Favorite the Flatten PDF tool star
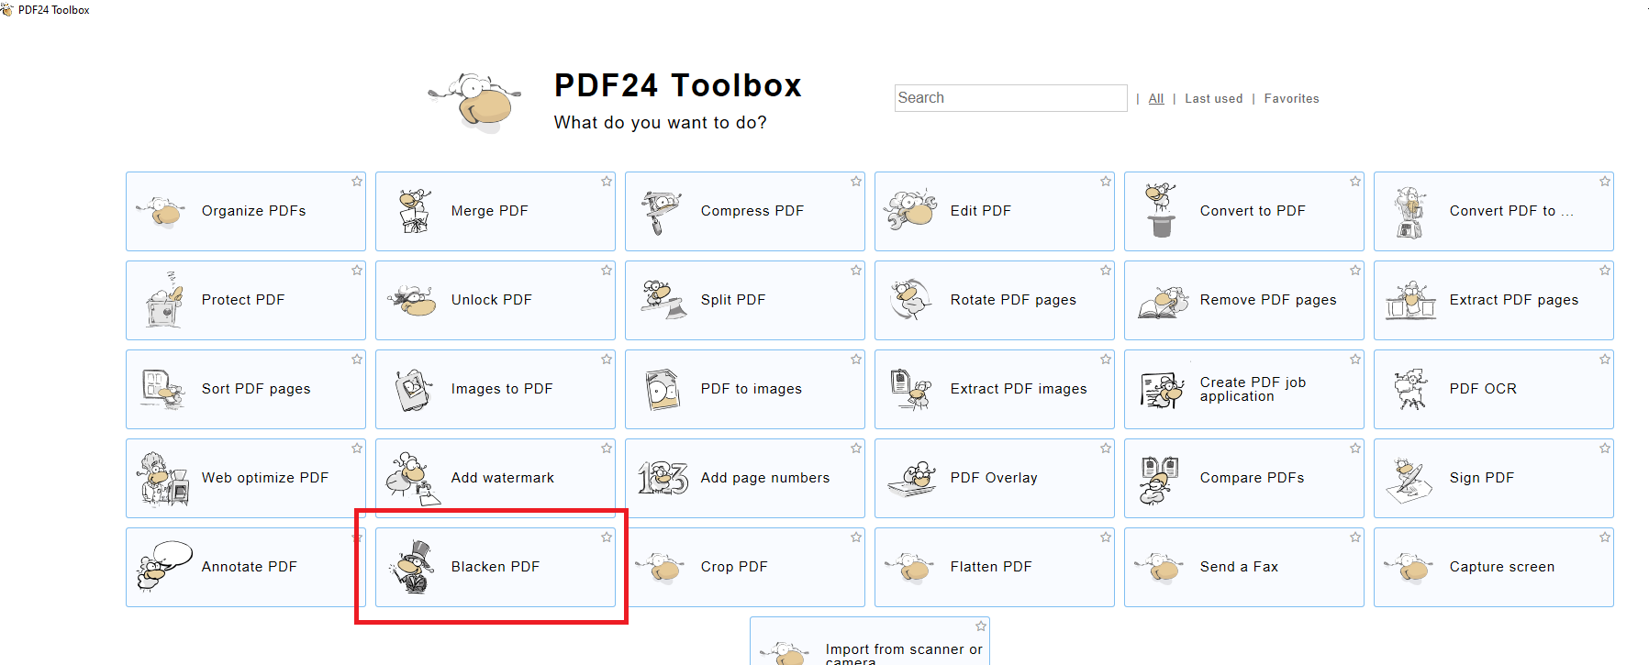1649x665 pixels. [x=1106, y=538]
